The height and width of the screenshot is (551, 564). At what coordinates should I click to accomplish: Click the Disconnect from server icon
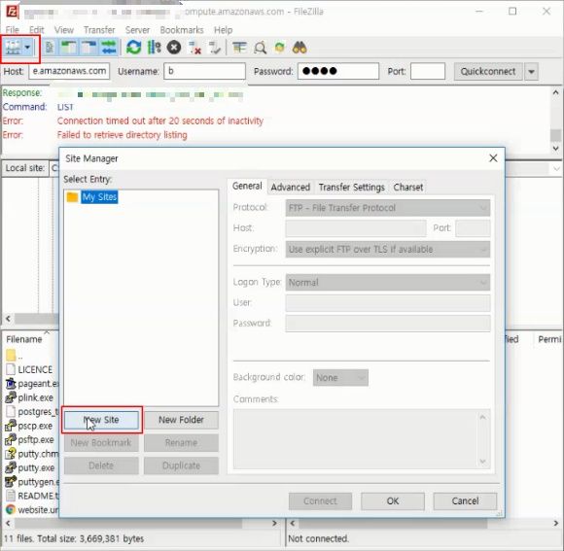point(194,48)
